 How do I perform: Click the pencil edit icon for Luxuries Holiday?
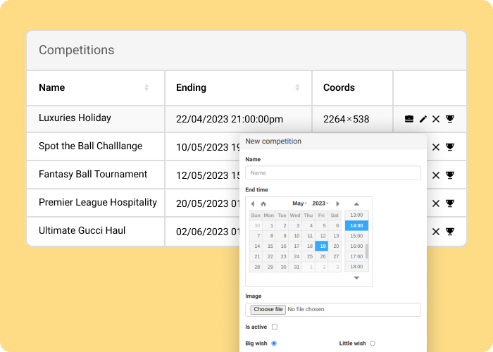(x=423, y=119)
